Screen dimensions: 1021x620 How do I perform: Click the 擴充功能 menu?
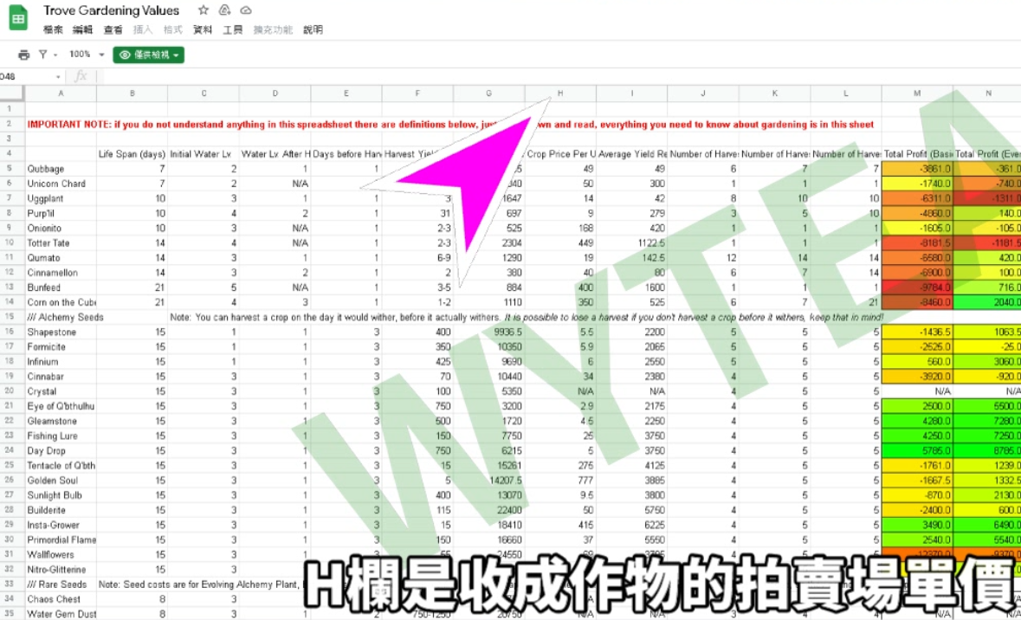273,30
